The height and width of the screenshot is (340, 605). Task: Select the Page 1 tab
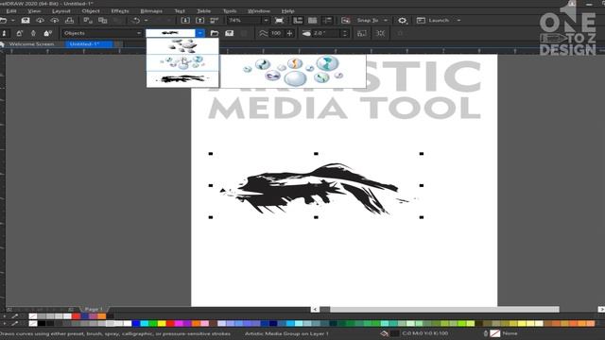click(94, 309)
